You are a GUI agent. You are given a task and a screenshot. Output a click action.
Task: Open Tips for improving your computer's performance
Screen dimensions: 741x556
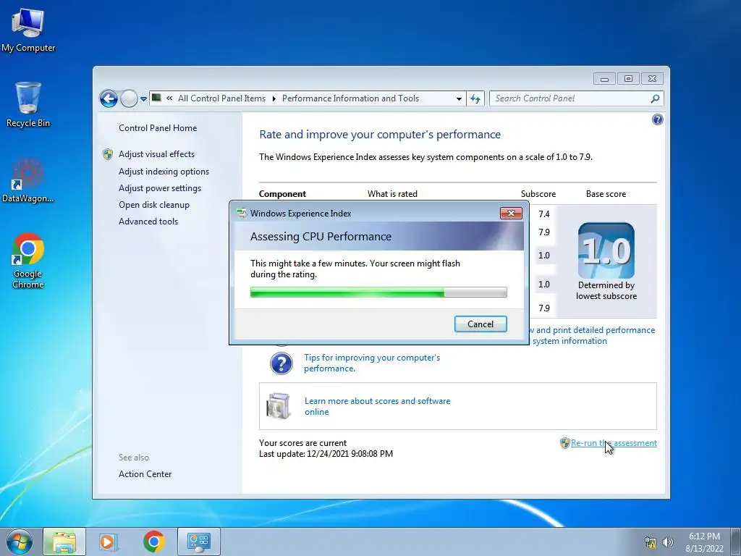pos(372,363)
